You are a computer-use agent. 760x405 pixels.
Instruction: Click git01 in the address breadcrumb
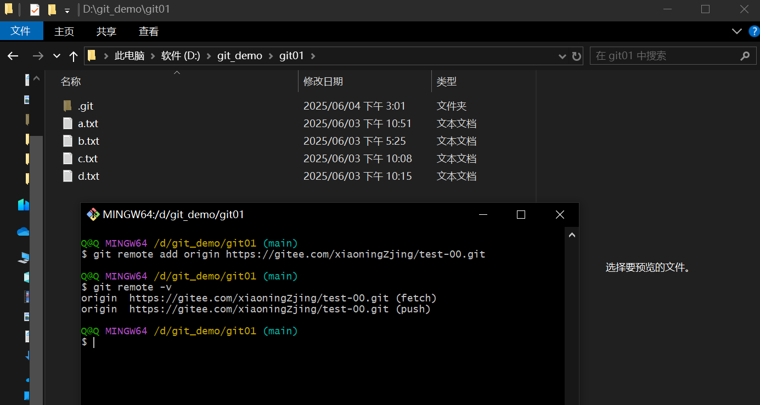click(x=291, y=56)
